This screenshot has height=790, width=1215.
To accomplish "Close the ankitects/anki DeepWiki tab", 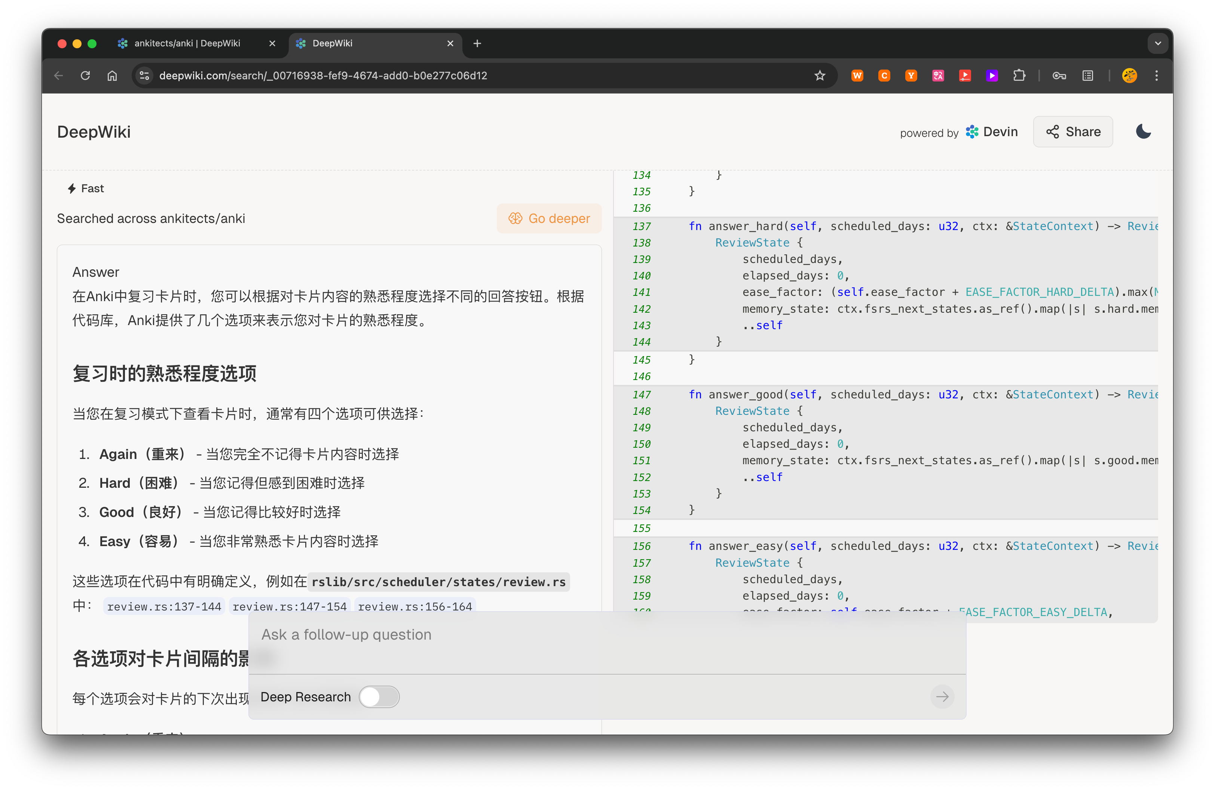I will (x=272, y=43).
